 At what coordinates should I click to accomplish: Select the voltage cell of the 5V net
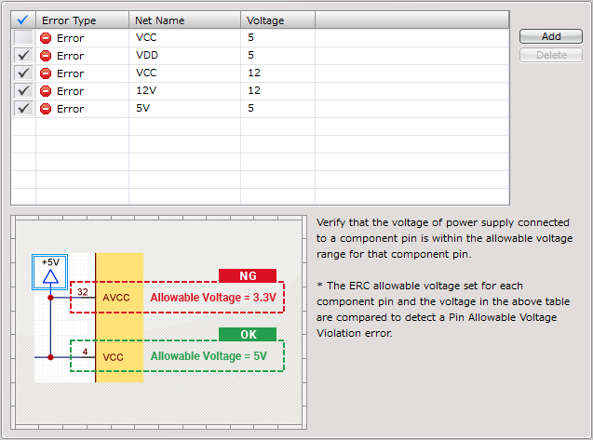[277, 109]
